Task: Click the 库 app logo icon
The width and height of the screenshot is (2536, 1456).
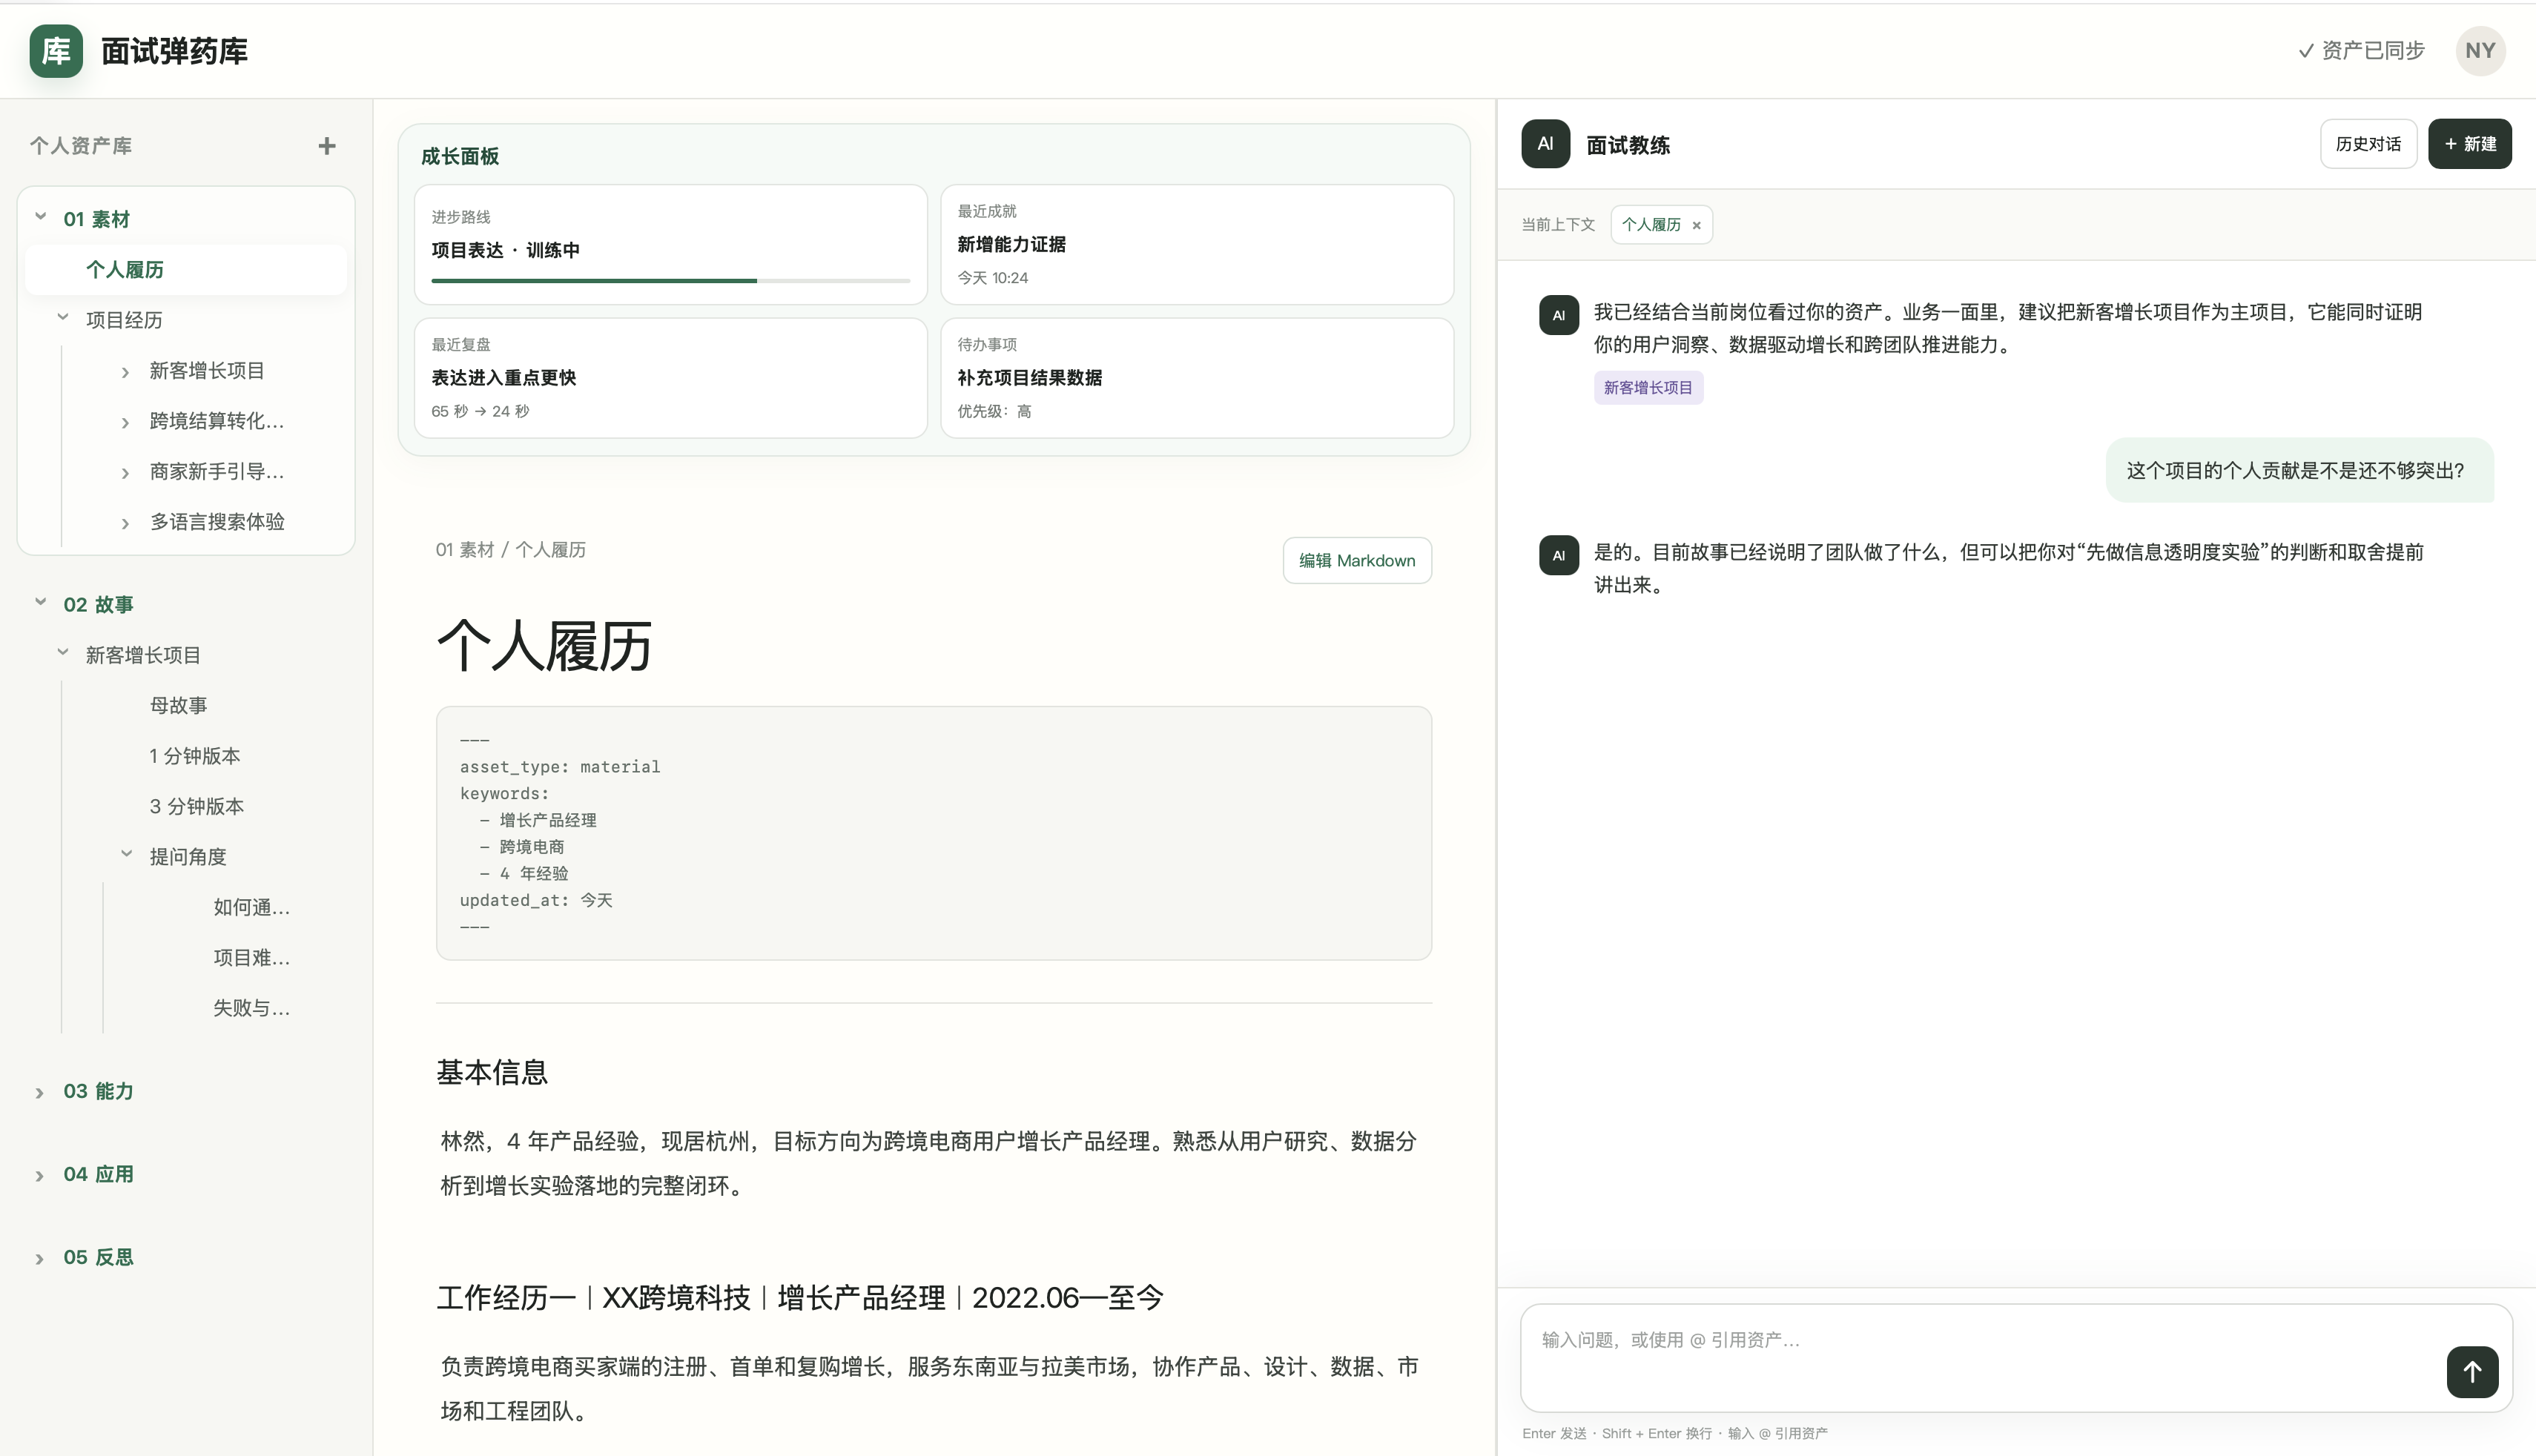Action: [x=56, y=51]
